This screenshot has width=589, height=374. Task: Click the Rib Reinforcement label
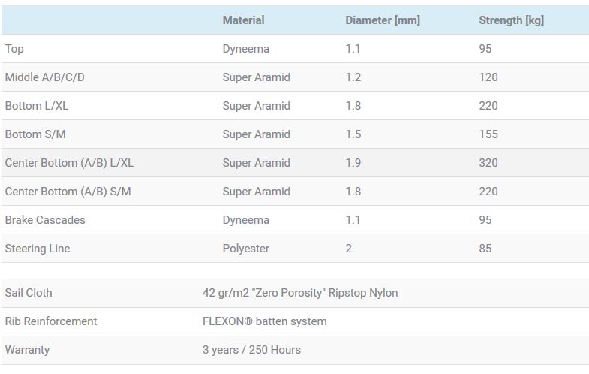point(51,321)
